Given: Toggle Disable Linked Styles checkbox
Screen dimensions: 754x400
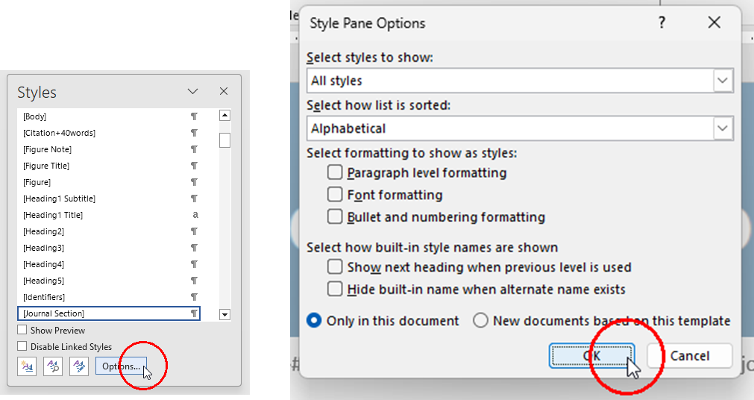Looking at the screenshot, I should point(22,346).
